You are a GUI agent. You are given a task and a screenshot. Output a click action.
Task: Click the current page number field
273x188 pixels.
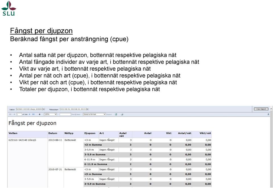coord(19,114)
